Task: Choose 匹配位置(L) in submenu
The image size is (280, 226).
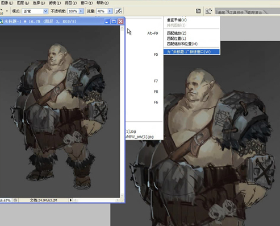Action: (x=191, y=39)
